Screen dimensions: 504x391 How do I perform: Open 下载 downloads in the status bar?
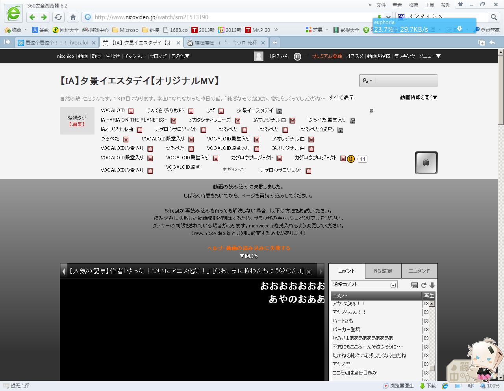(x=428, y=386)
